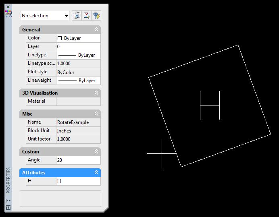
Task: Click the Select Objects icon
Action: [86, 16]
